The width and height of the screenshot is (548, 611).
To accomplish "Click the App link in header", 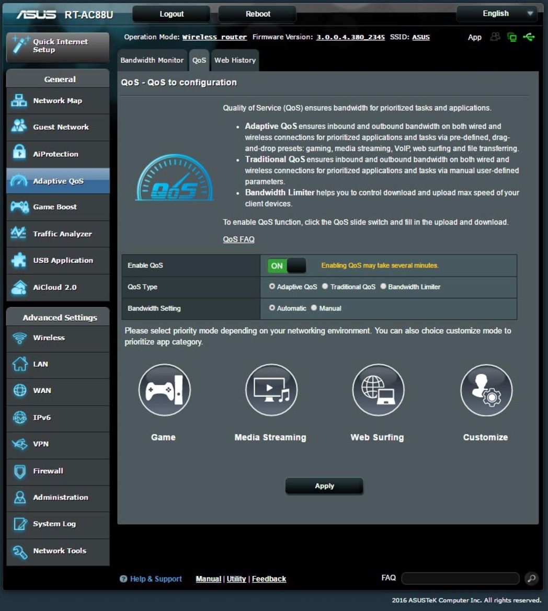I will point(474,38).
